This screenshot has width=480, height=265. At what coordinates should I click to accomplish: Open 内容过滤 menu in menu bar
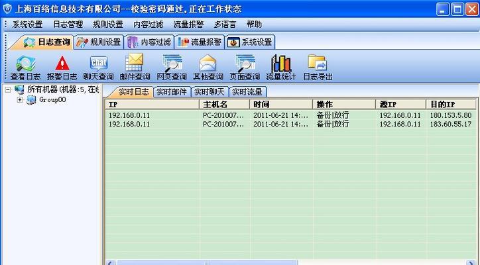(x=149, y=25)
